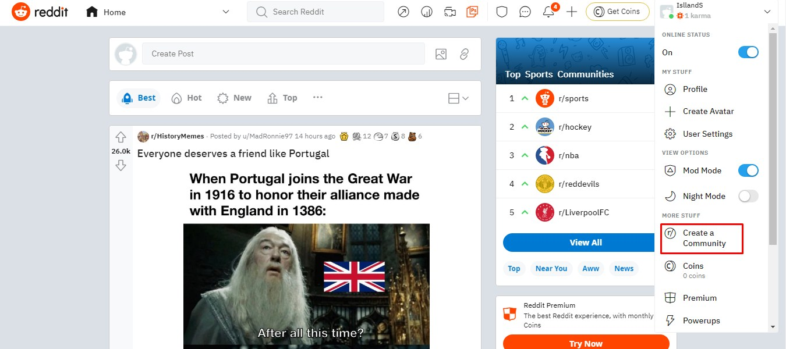Select the New sort tab

tap(234, 98)
